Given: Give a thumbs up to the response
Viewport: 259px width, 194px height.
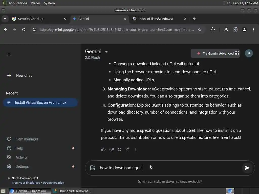Looking at the screenshot, I should pyautogui.click(x=103, y=150).
